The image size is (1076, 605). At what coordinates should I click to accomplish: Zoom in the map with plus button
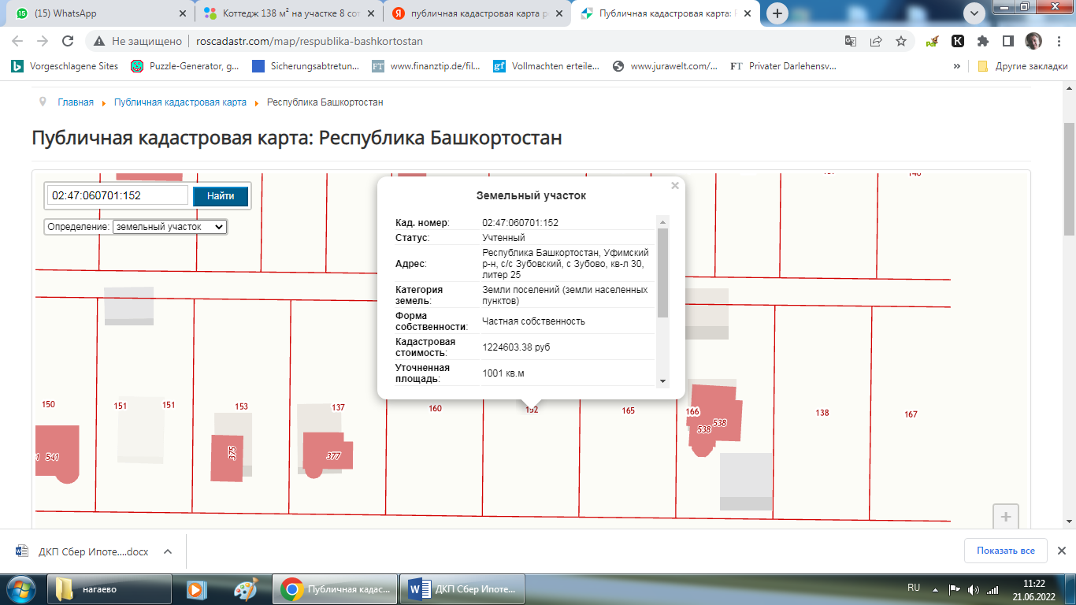click(1006, 517)
